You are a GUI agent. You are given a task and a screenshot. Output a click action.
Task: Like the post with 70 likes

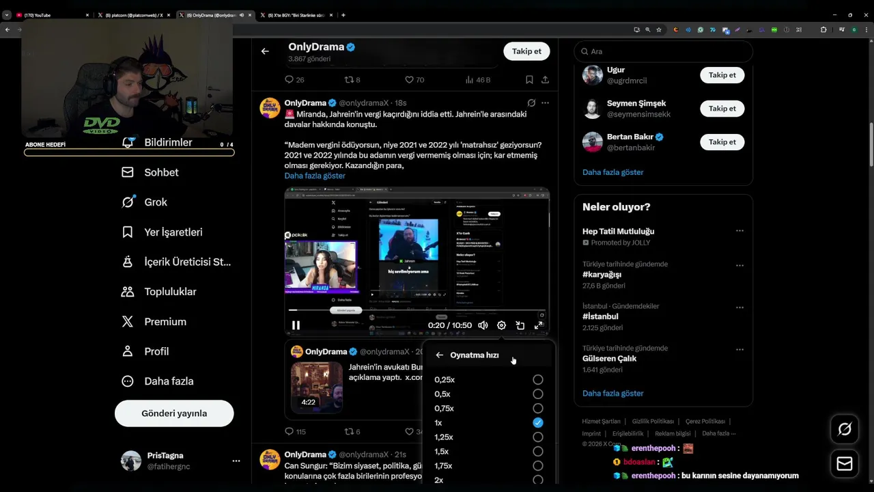click(x=409, y=80)
